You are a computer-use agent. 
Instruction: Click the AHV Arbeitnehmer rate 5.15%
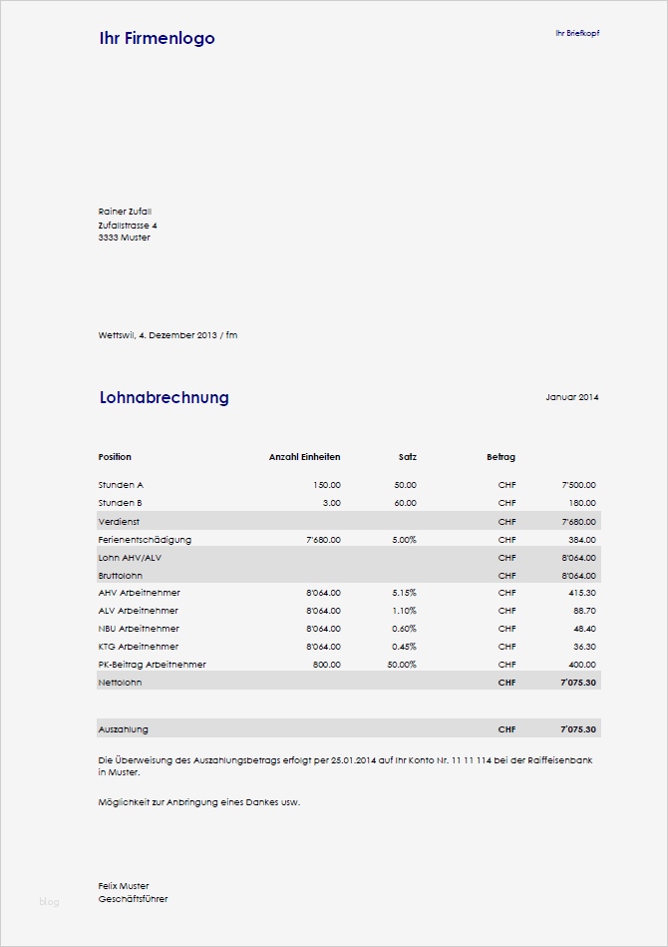click(x=404, y=593)
